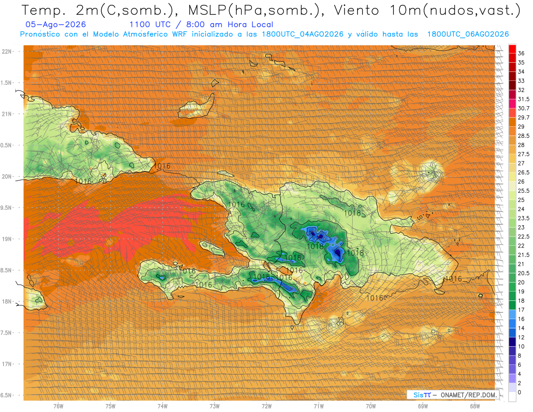The height and width of the screenshot is (412, 533).
Task: Click the '22.5' legend value
Action: [x=524, y=236]
